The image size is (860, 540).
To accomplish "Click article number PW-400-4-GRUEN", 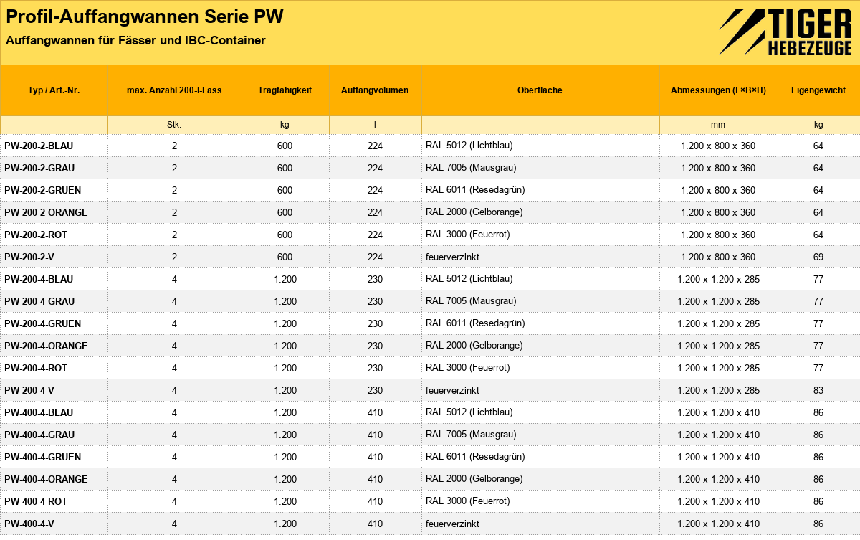I will click(x=43, y=457).
